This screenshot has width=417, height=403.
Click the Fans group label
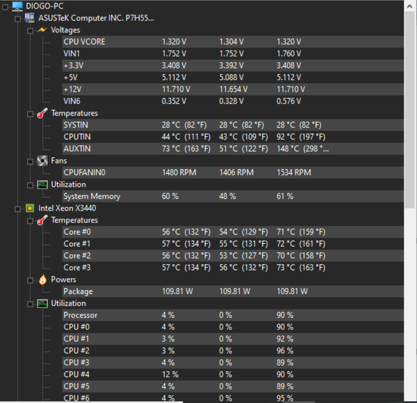pyautogui.click(x=59, y=161)
